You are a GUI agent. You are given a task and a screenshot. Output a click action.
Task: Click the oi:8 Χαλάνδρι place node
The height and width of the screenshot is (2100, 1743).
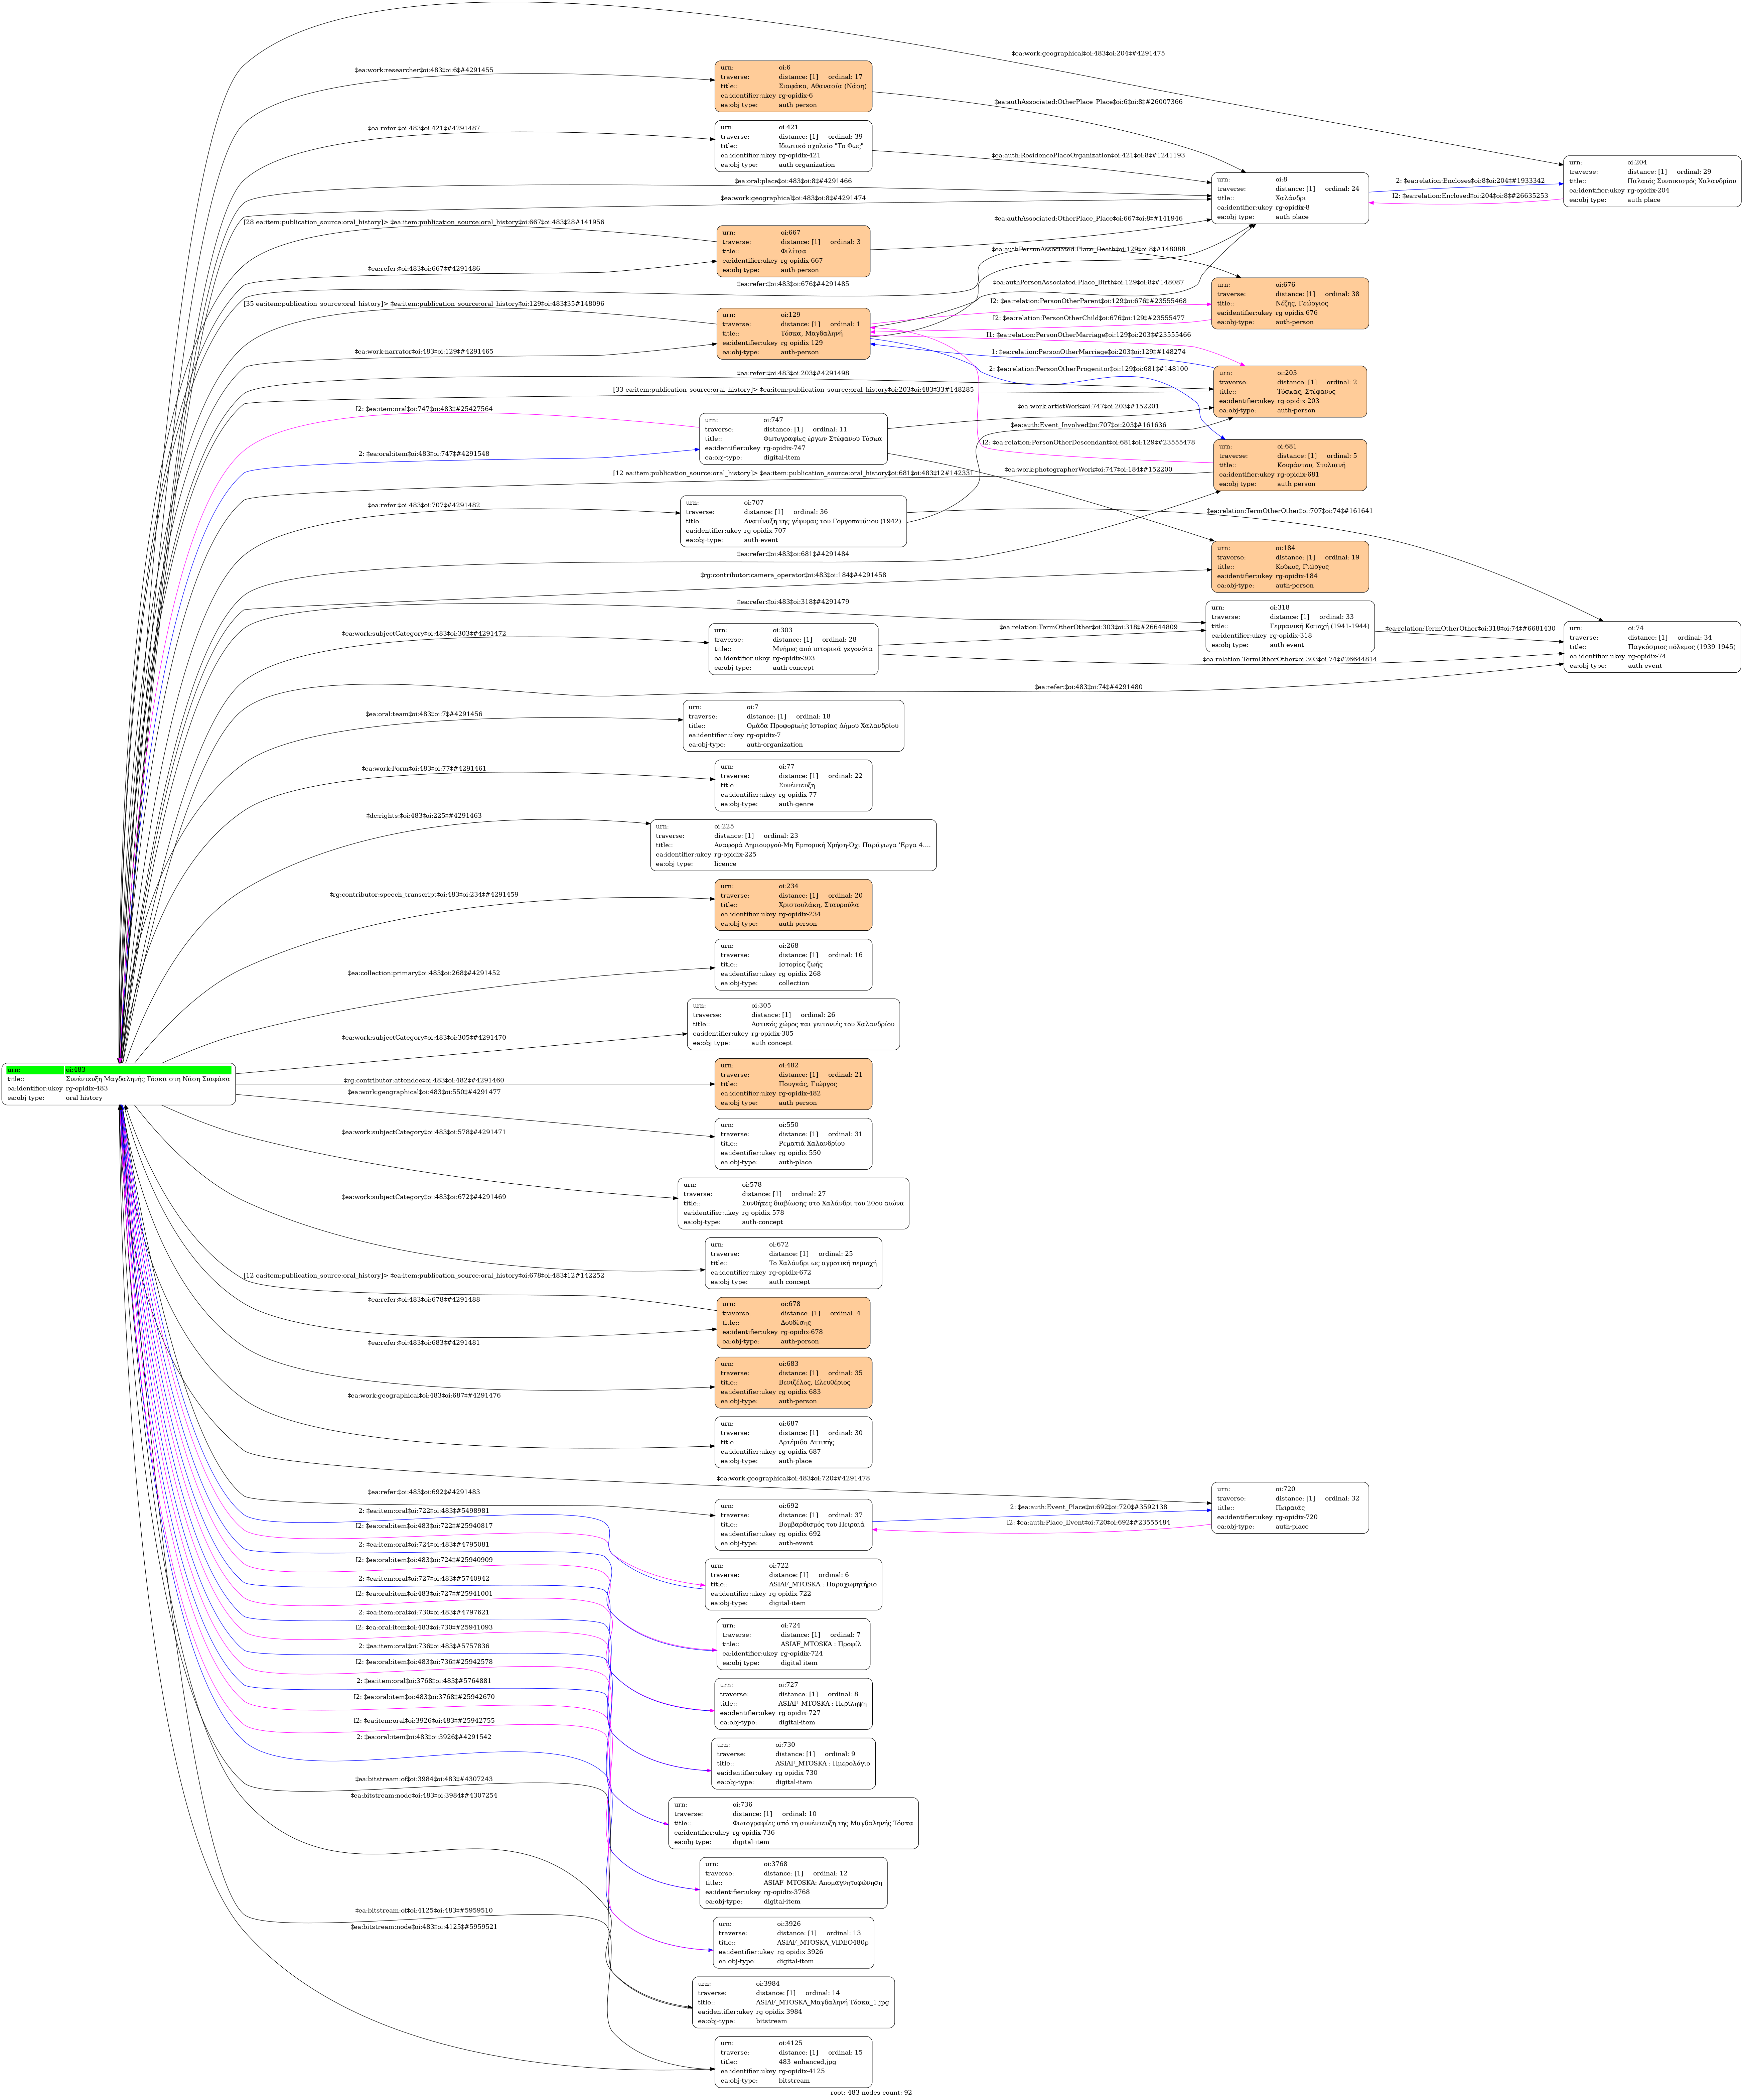tap(1290, 198)
